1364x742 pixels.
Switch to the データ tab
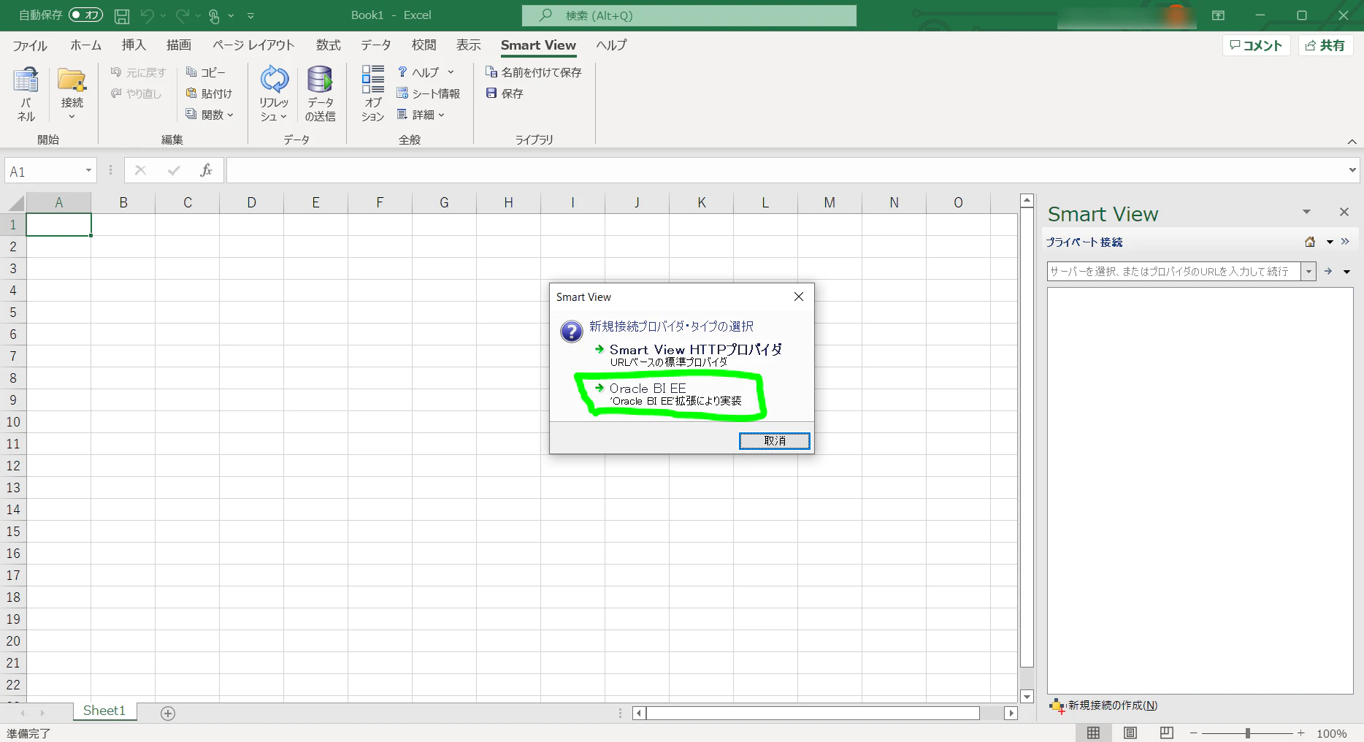point(376,45)
